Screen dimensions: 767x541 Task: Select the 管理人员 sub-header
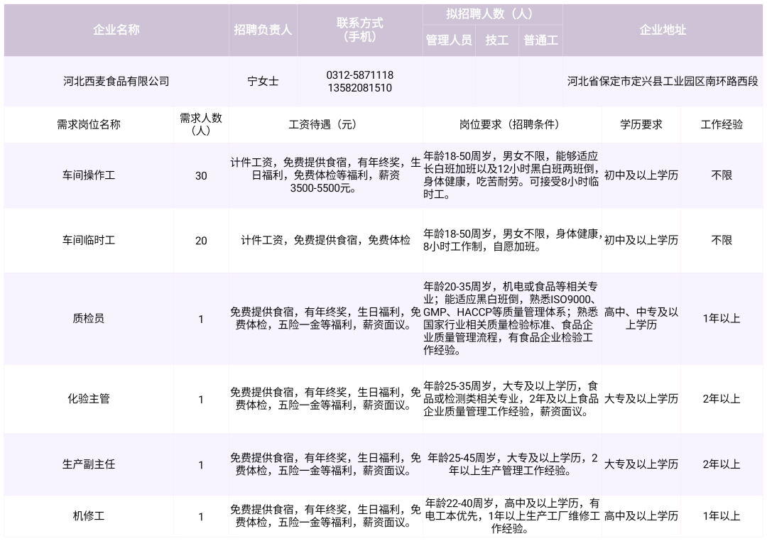pos(449,40)
